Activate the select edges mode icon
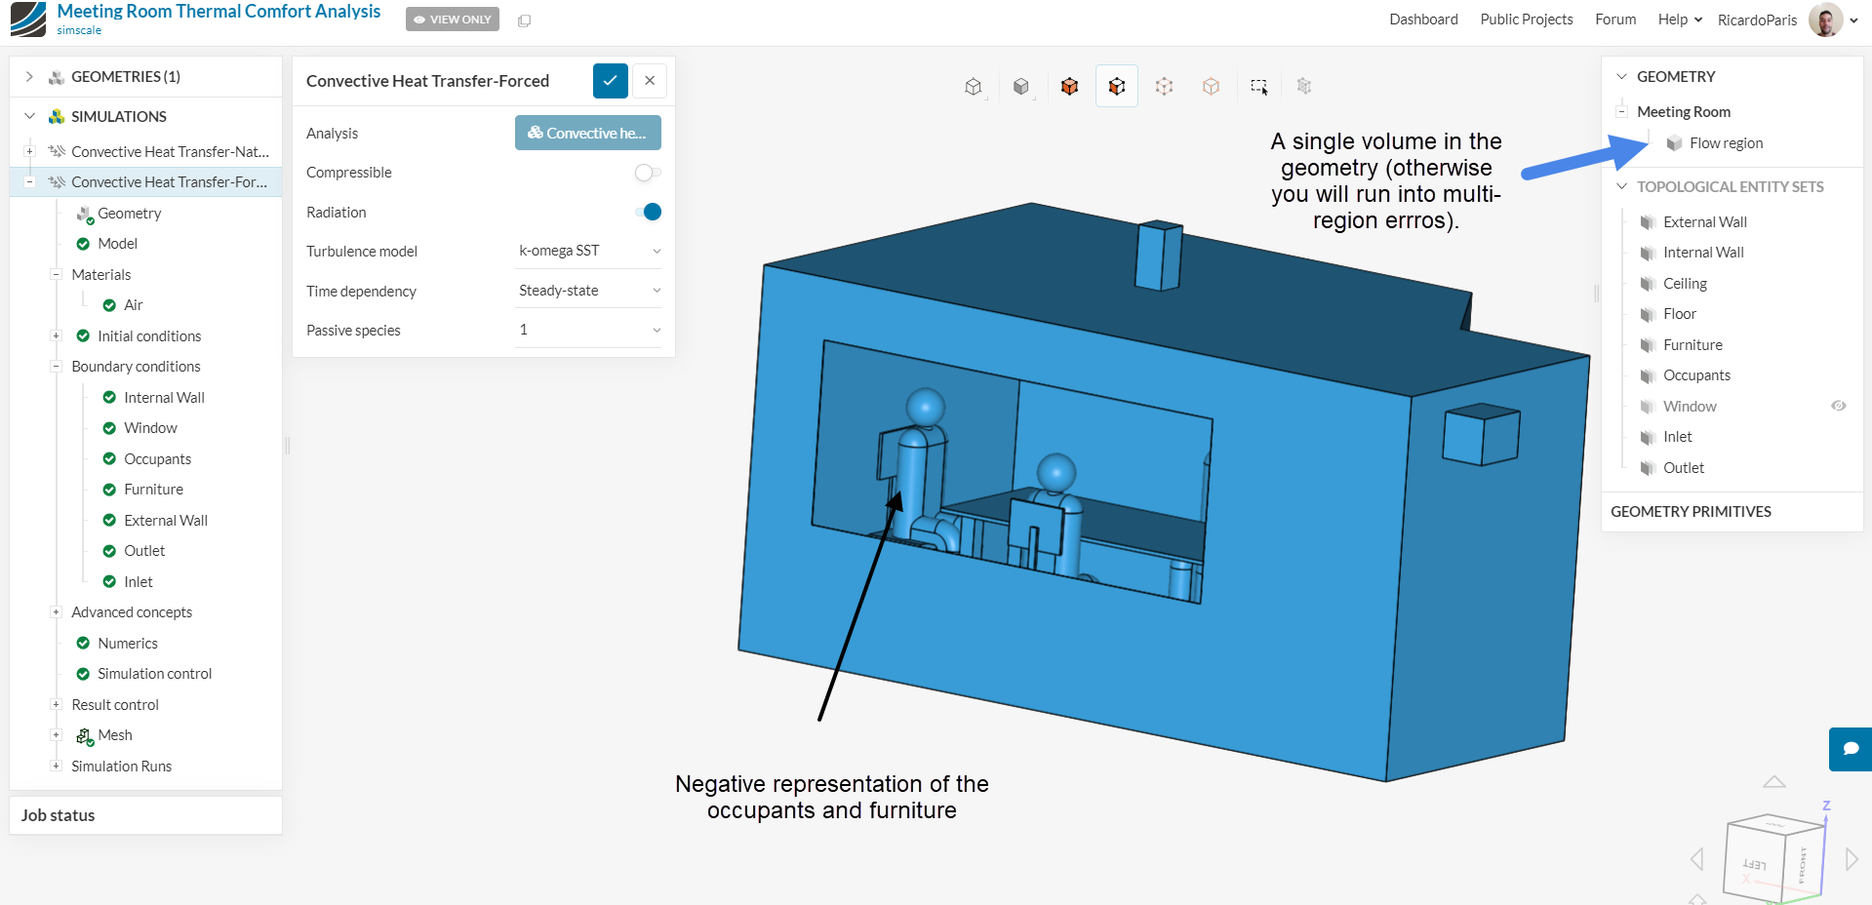 [1164, 87]
